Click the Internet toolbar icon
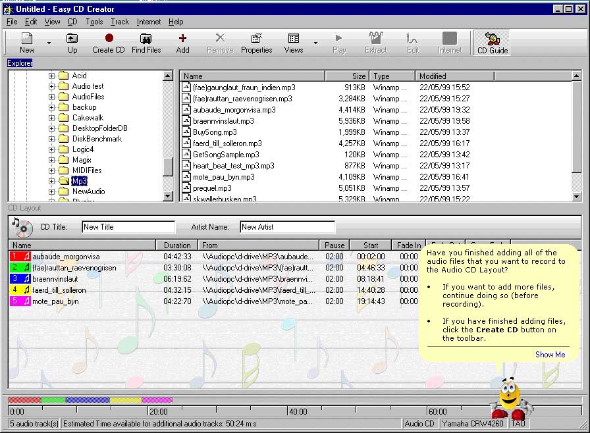Viewport: 590px width, 433px height. click(450, 43)
